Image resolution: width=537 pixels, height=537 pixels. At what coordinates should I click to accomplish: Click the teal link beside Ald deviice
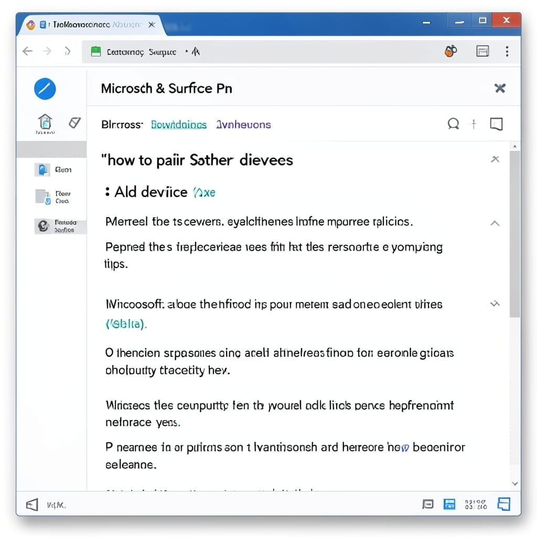coord(205,192)
